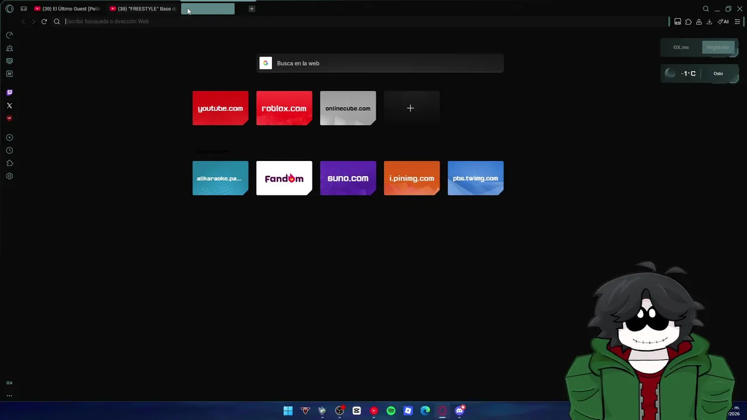Open YouTube Music from taskbar
The height and width of the screenshot is (420, 747).
click(374, 411)
